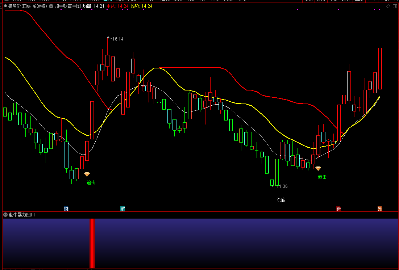The height and width of the screenshot is (270, 399).
Task: Click the blue 财 event marker
Action: tap(66, 209)
